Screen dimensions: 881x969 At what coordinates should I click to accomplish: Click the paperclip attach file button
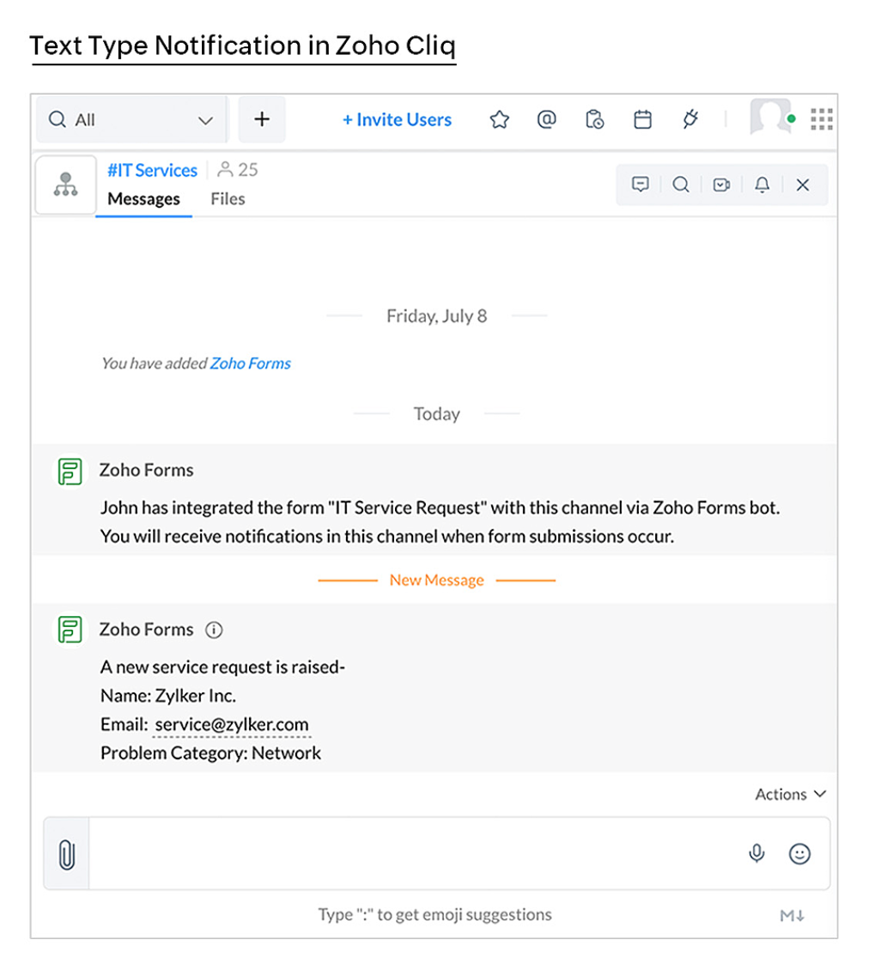coord(66,854)
